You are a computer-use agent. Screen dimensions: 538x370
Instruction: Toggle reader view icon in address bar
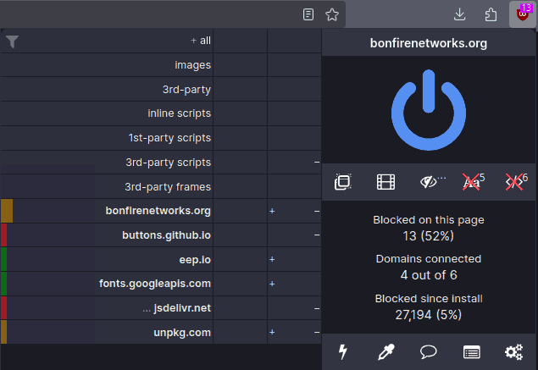[308, 14]
